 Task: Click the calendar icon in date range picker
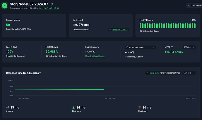tap(127, 47)
